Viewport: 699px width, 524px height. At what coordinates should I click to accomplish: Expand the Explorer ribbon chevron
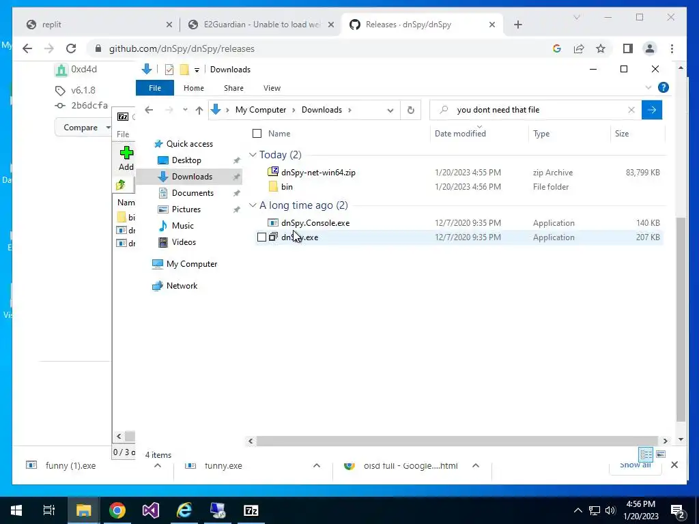click(648, 87)
